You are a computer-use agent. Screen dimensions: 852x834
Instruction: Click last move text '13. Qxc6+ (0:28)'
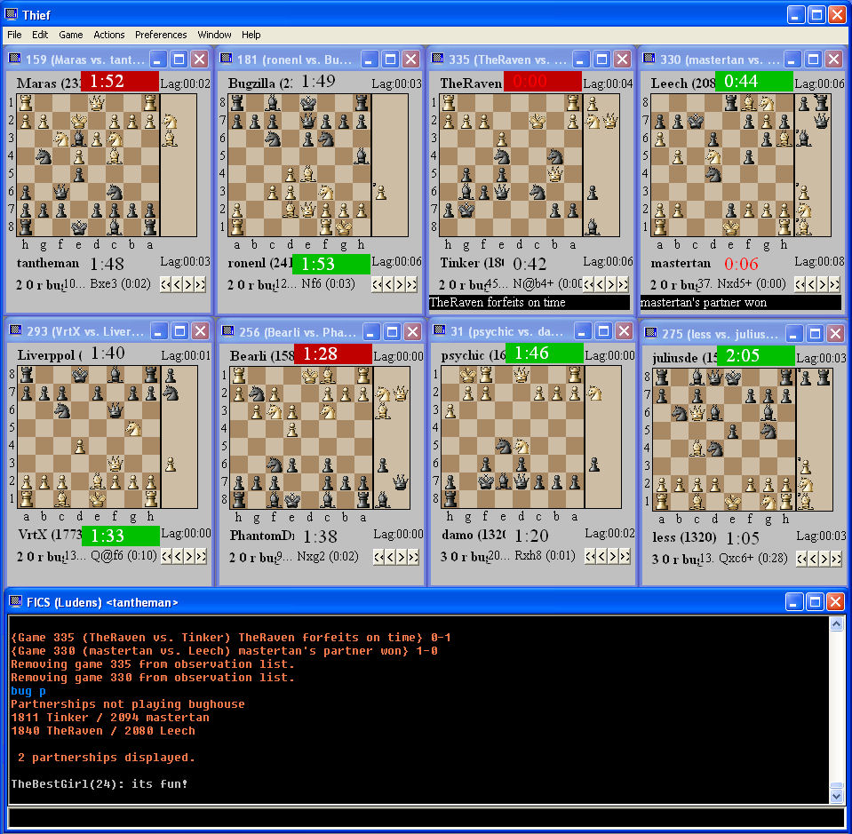pyautogui.click(x=744, y=558)
